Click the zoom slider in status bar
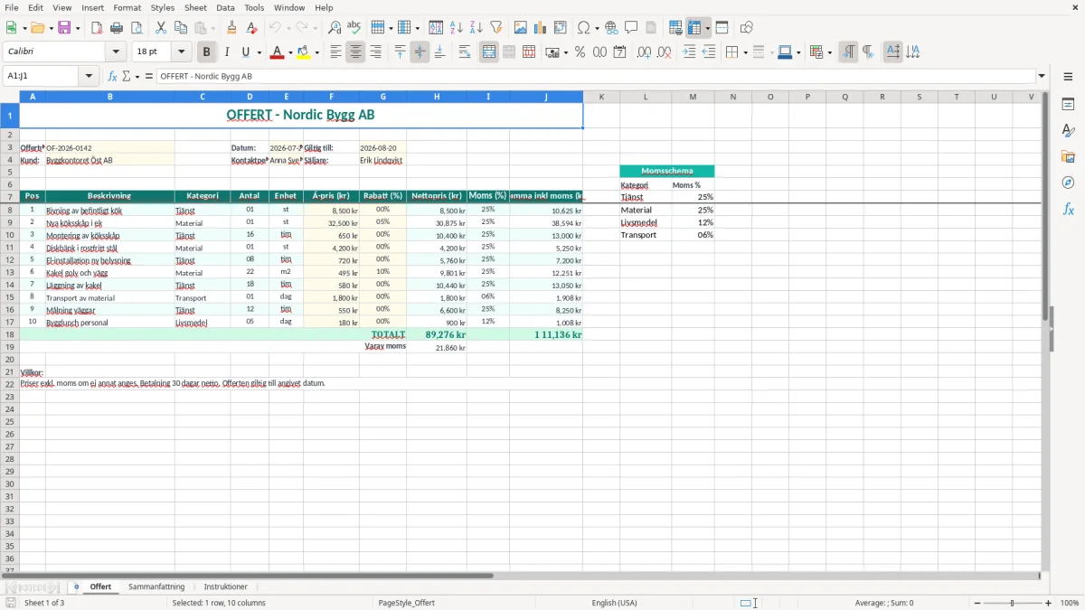The width and height of the screenshot is (1085, 610). pos(1012,603)
